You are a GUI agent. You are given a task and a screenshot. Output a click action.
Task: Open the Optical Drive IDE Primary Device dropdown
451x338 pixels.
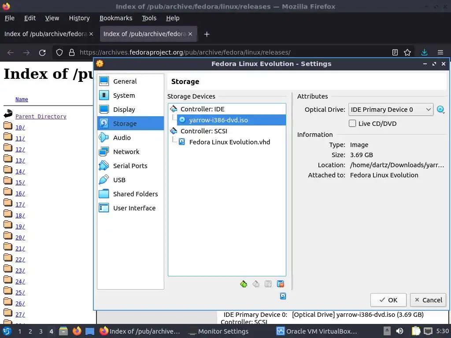391,110
